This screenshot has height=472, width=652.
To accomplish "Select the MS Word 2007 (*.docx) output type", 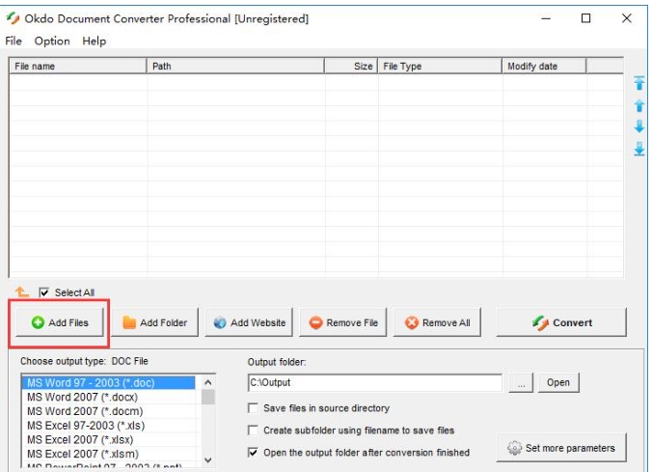I will (109, 397).
